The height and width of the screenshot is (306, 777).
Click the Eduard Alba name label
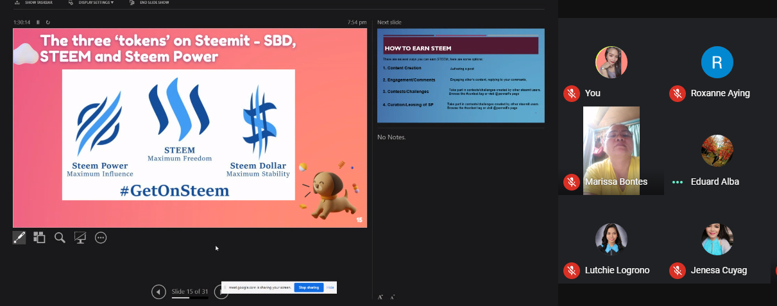[x=715, y=182]
